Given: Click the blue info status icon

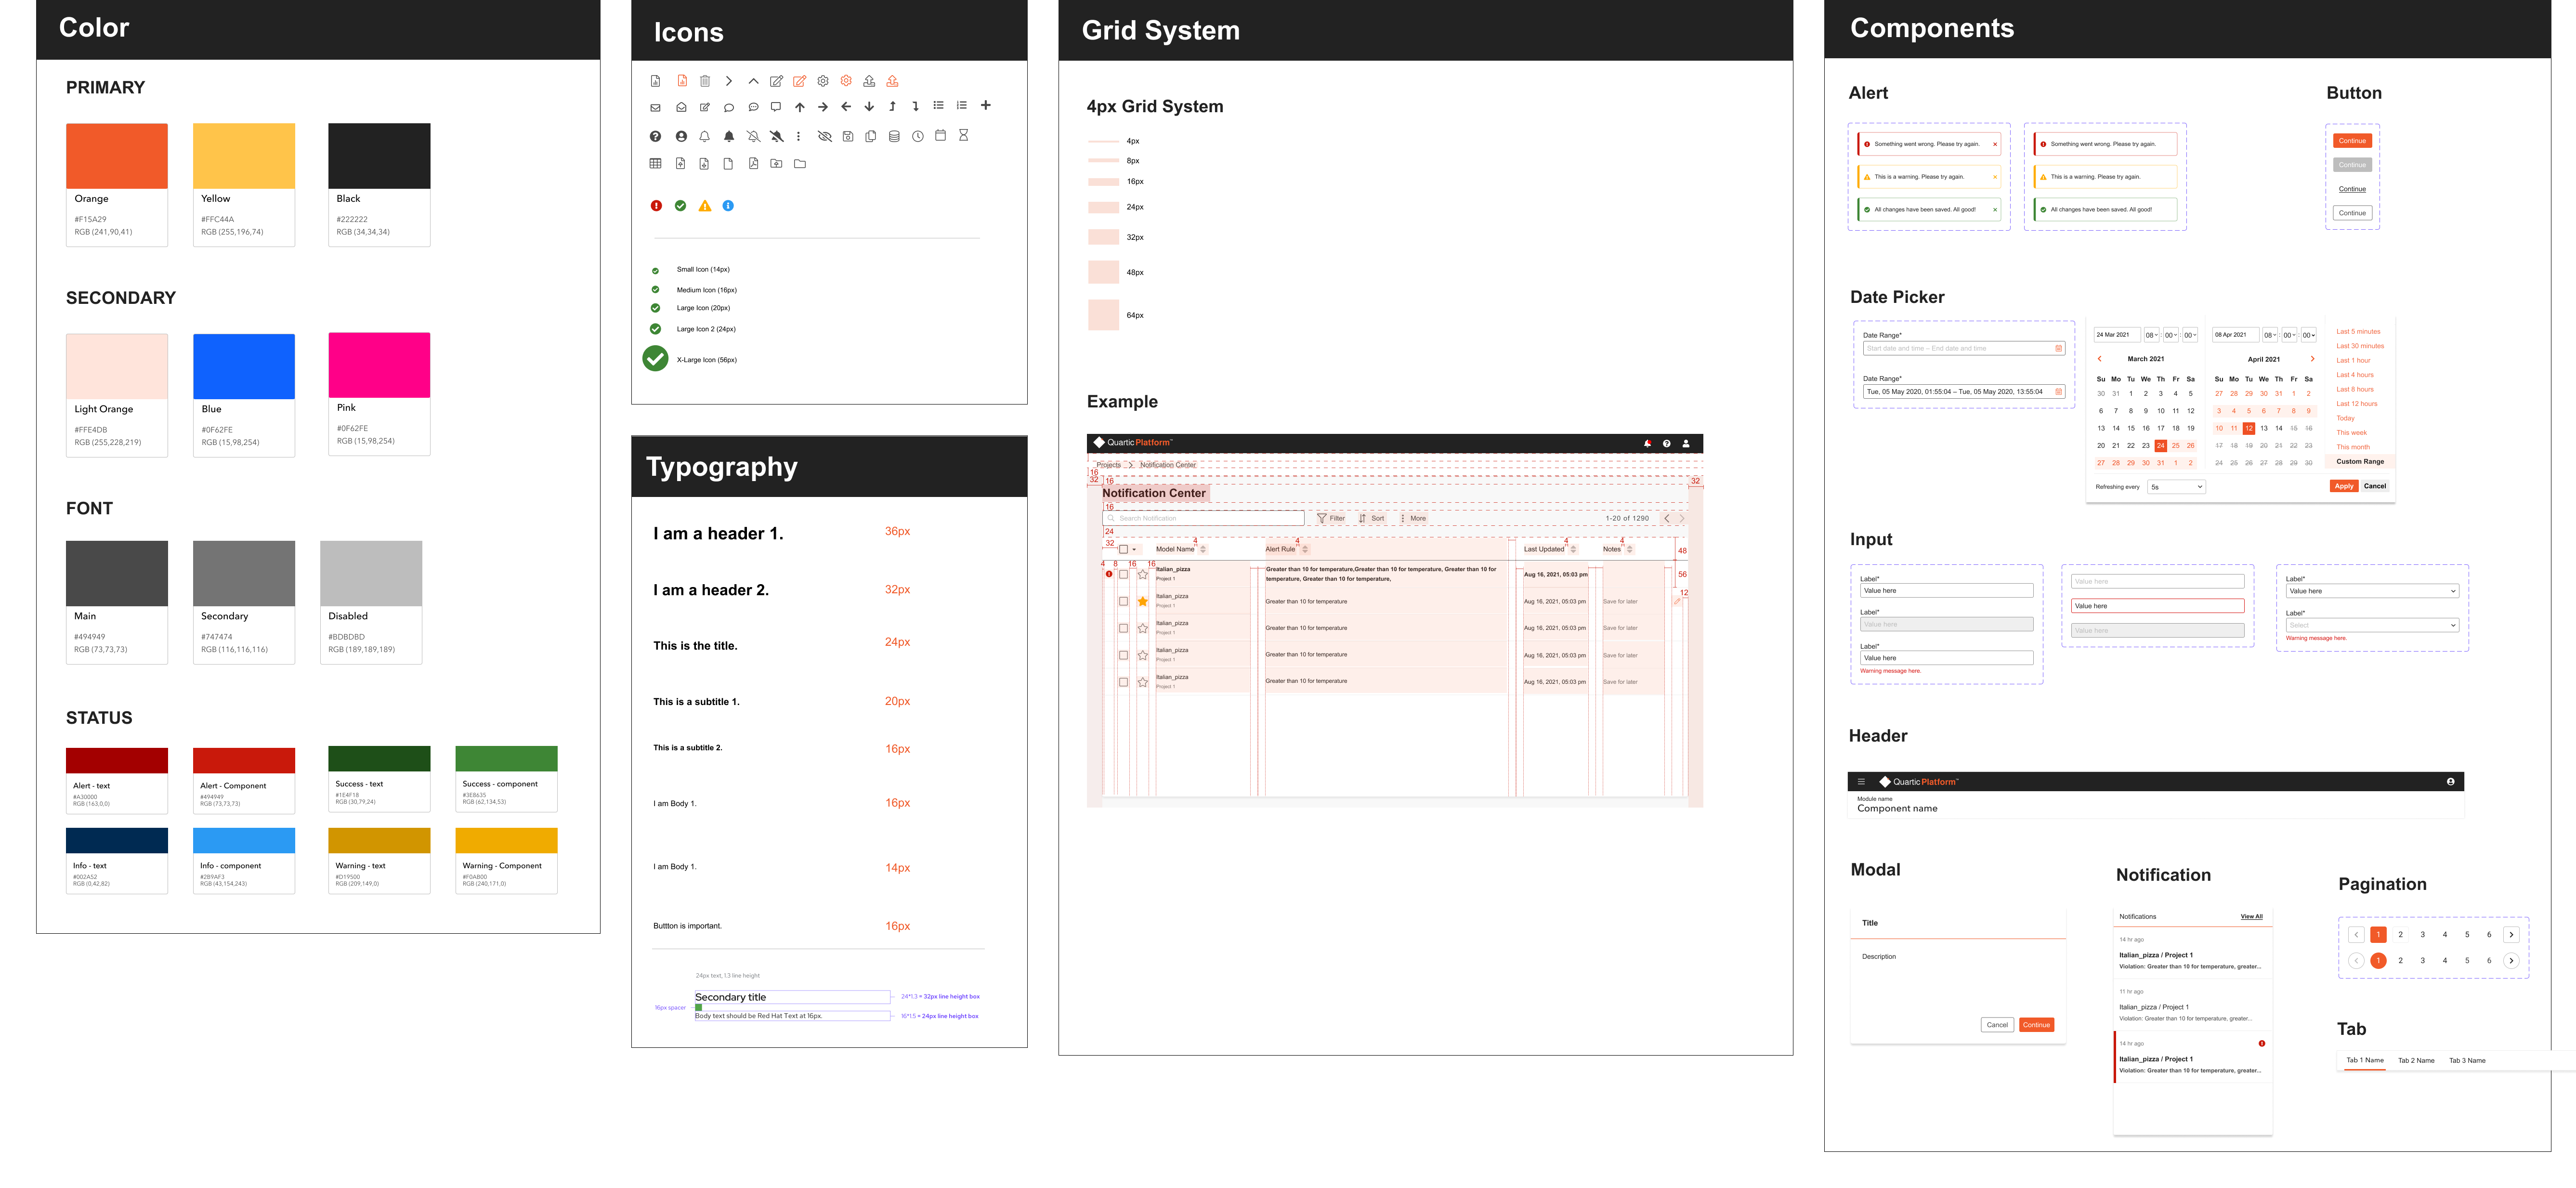Looking at the screenshot, I should [728, 206].
